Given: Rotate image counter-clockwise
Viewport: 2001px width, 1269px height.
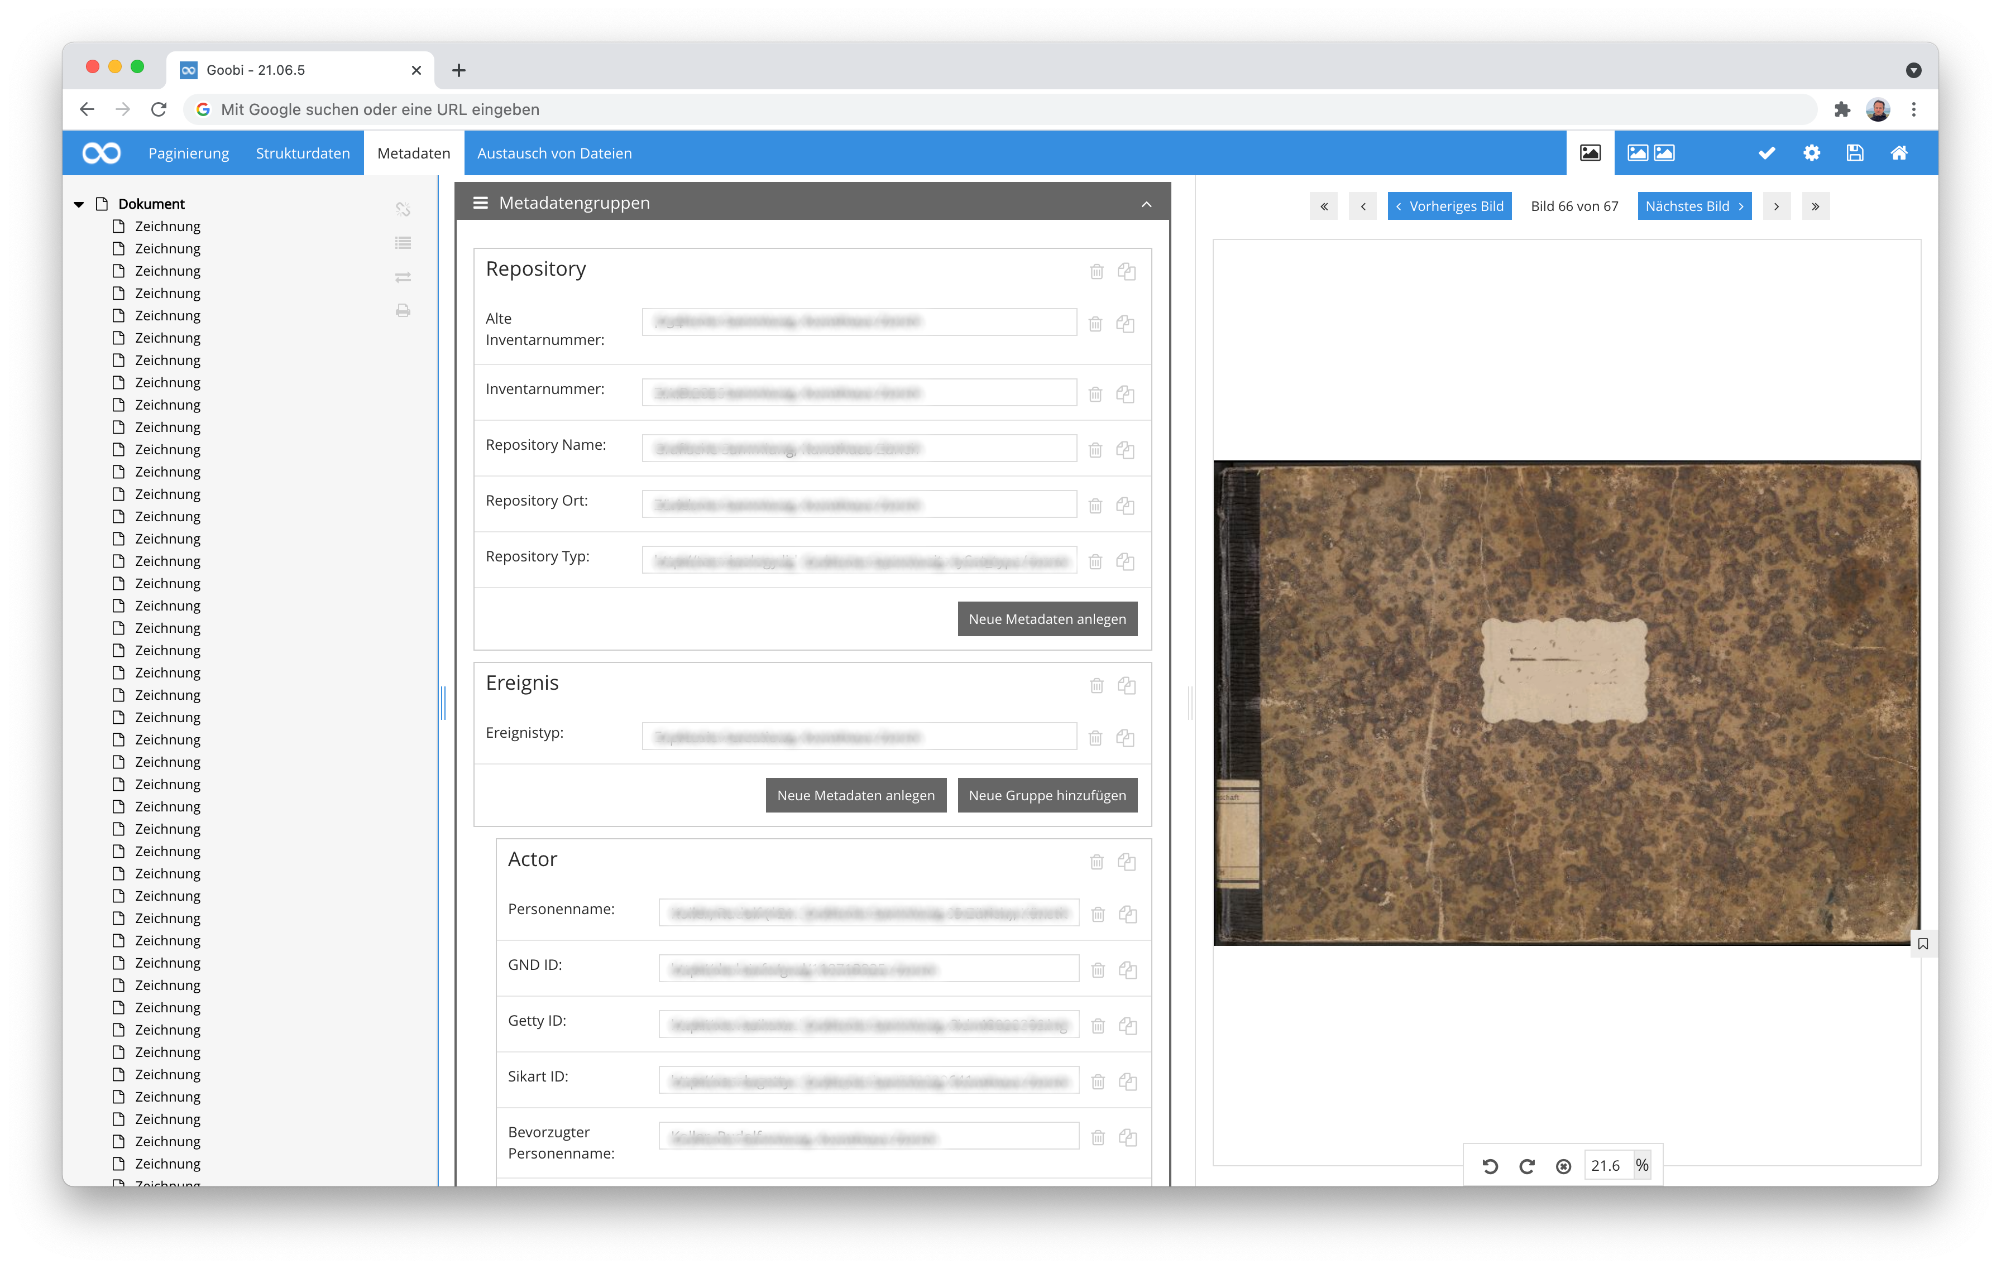Looking at the screenshot, I should point(1490,1166).
